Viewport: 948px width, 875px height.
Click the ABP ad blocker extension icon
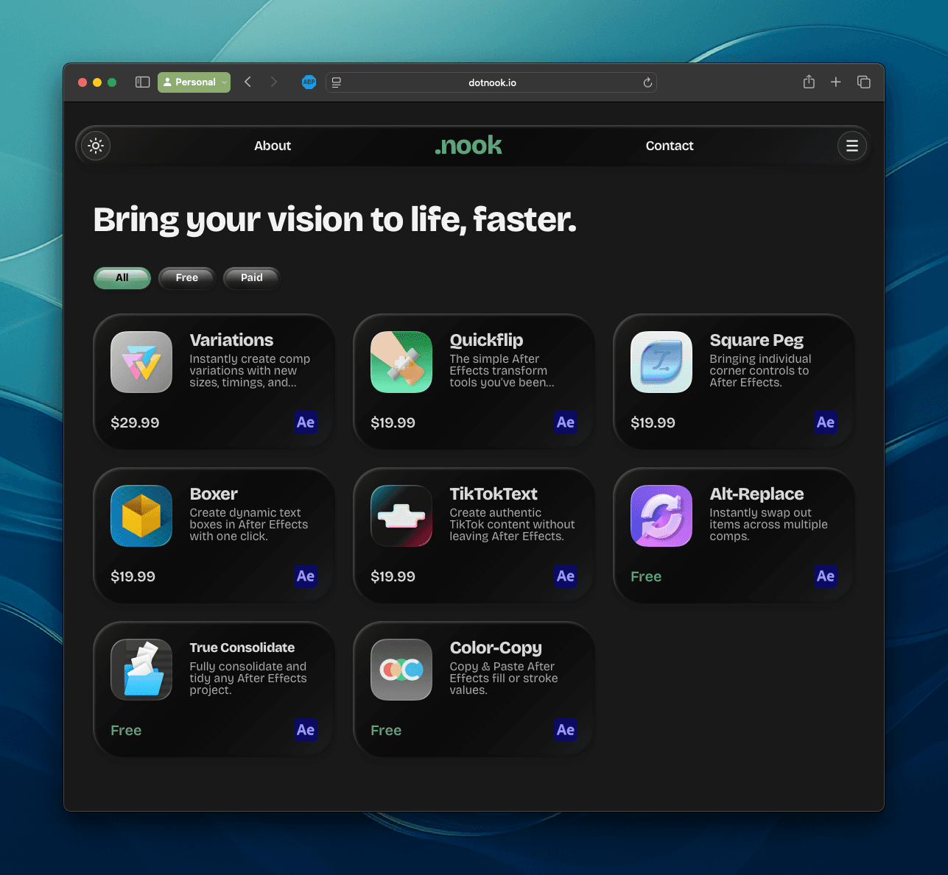pos(309,82)
